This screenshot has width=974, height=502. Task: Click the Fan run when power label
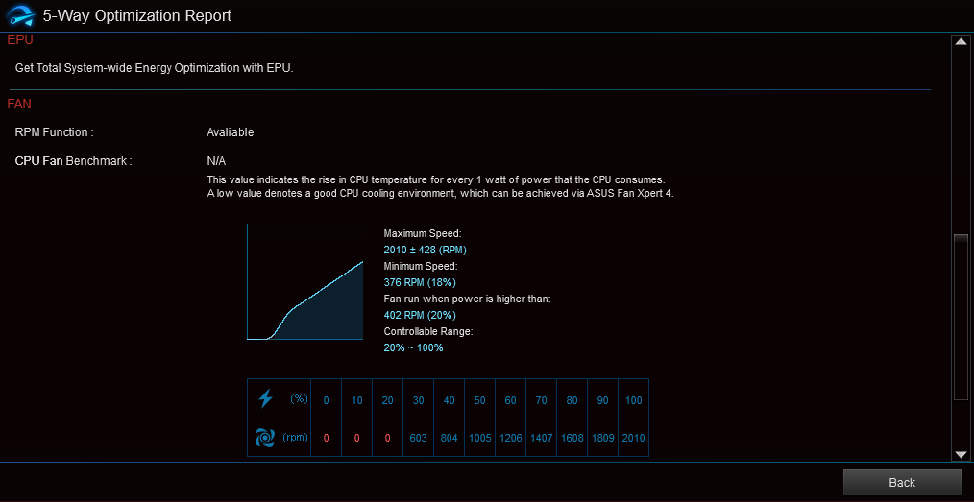467,299
